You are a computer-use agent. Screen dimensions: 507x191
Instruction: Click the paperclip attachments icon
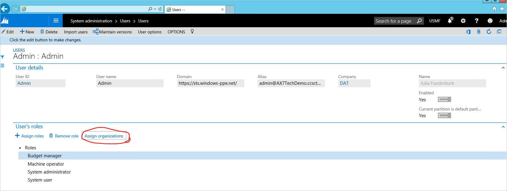(x=479, y=32)
